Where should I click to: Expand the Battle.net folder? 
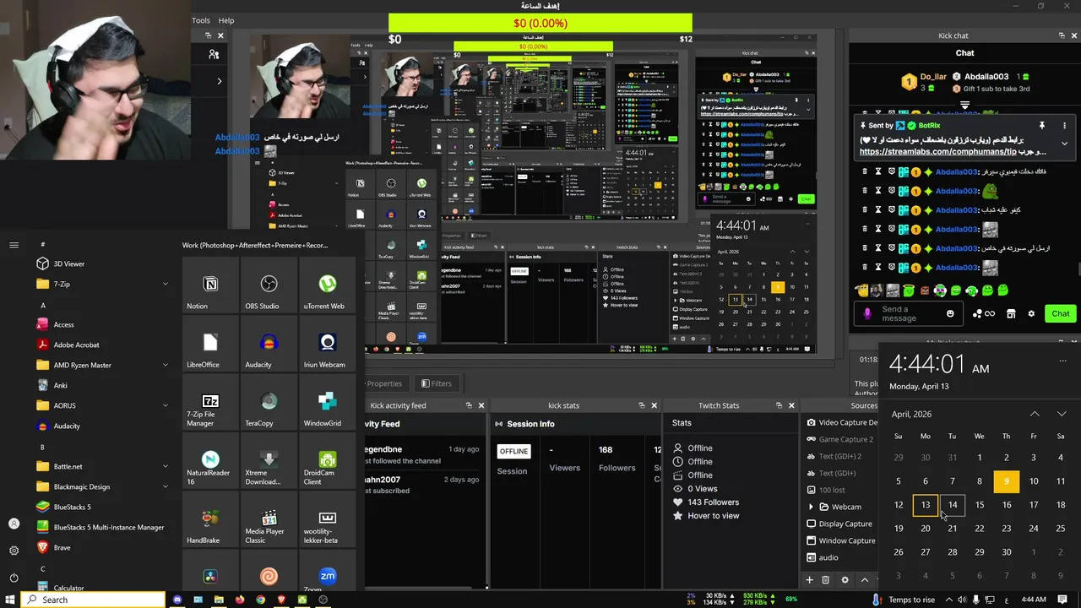click(166, 466)
